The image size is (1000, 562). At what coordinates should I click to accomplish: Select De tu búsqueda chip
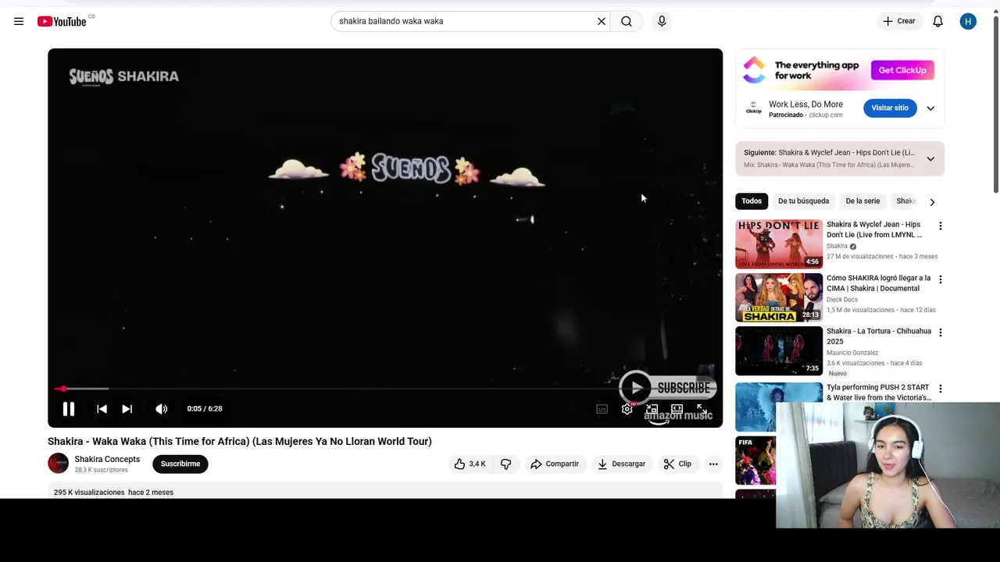pos(803,201)
